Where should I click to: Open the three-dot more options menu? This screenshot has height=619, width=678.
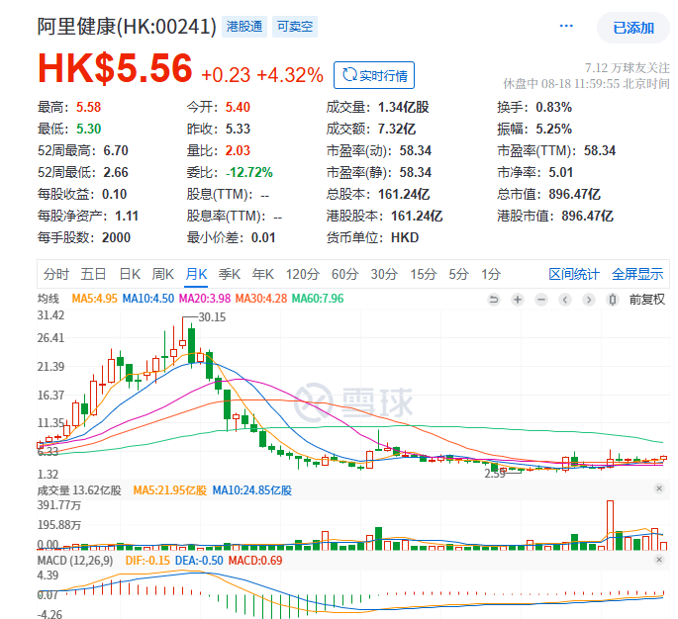[x=566, y=26]
